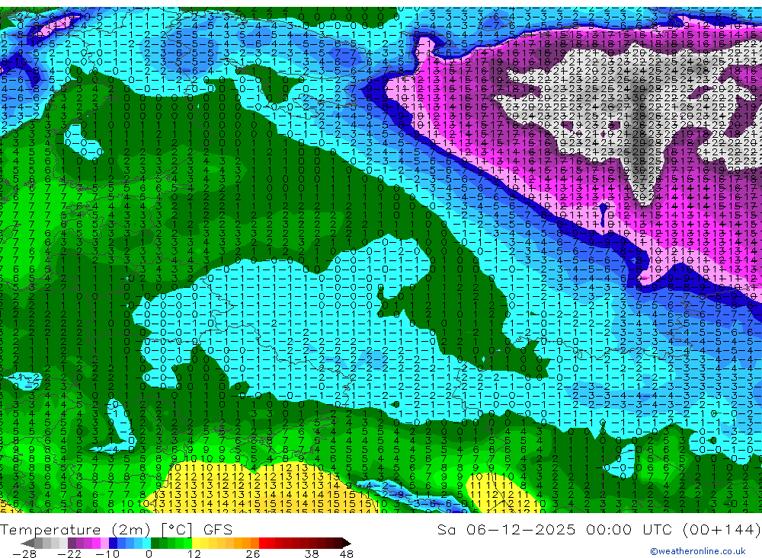Click the -10 label on the color scale
The width and height of the screenshot is (762, 558).
(x=107, y=554)
